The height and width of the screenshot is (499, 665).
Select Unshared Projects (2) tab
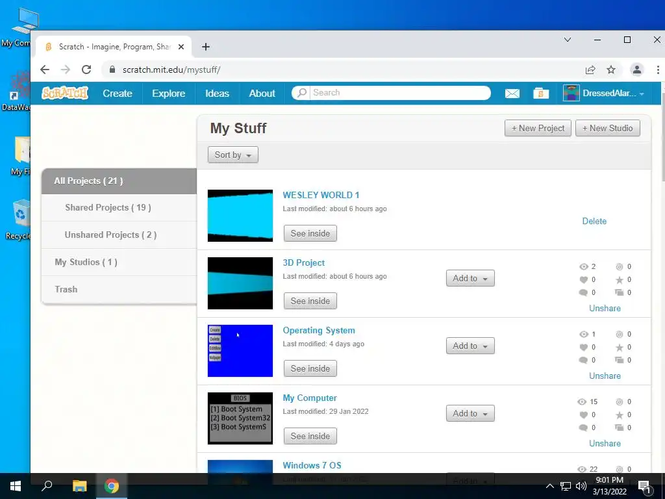pyautogui.click(x=119, y=235)
